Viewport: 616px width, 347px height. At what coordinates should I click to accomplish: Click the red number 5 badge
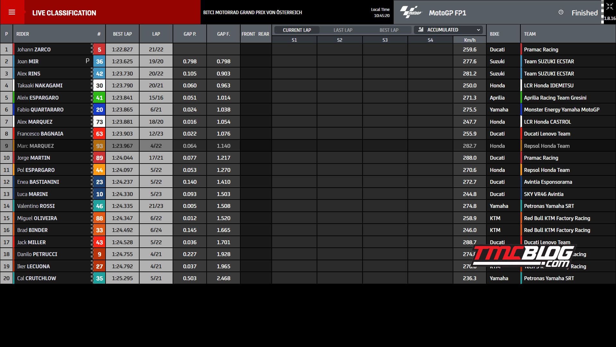[x=99, y=49]
